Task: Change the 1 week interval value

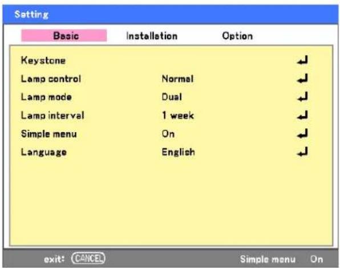Action: pyautogui.click(x=178, y=115)
